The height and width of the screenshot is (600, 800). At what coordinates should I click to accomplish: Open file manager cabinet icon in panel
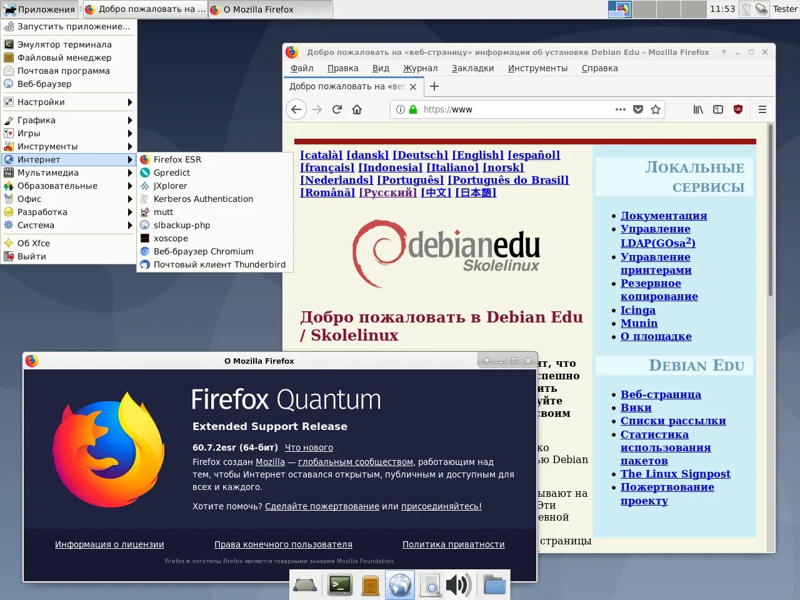[x=370, y=585]
